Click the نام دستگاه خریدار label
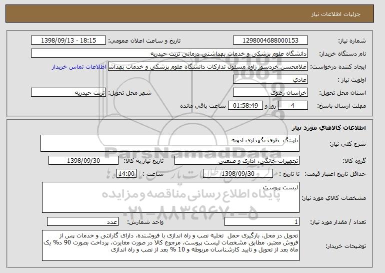The width and height of the screenshot is (385, 273). tap(342, 54)
